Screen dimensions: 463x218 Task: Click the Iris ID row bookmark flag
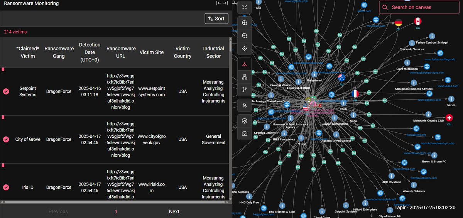3,165
